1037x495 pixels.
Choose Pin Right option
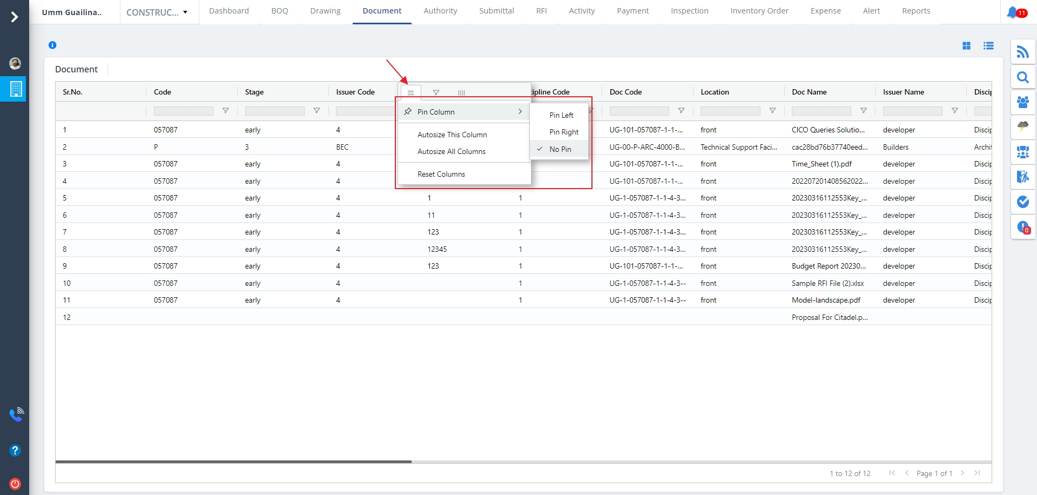pyautogui.click(x=563, y=132)
